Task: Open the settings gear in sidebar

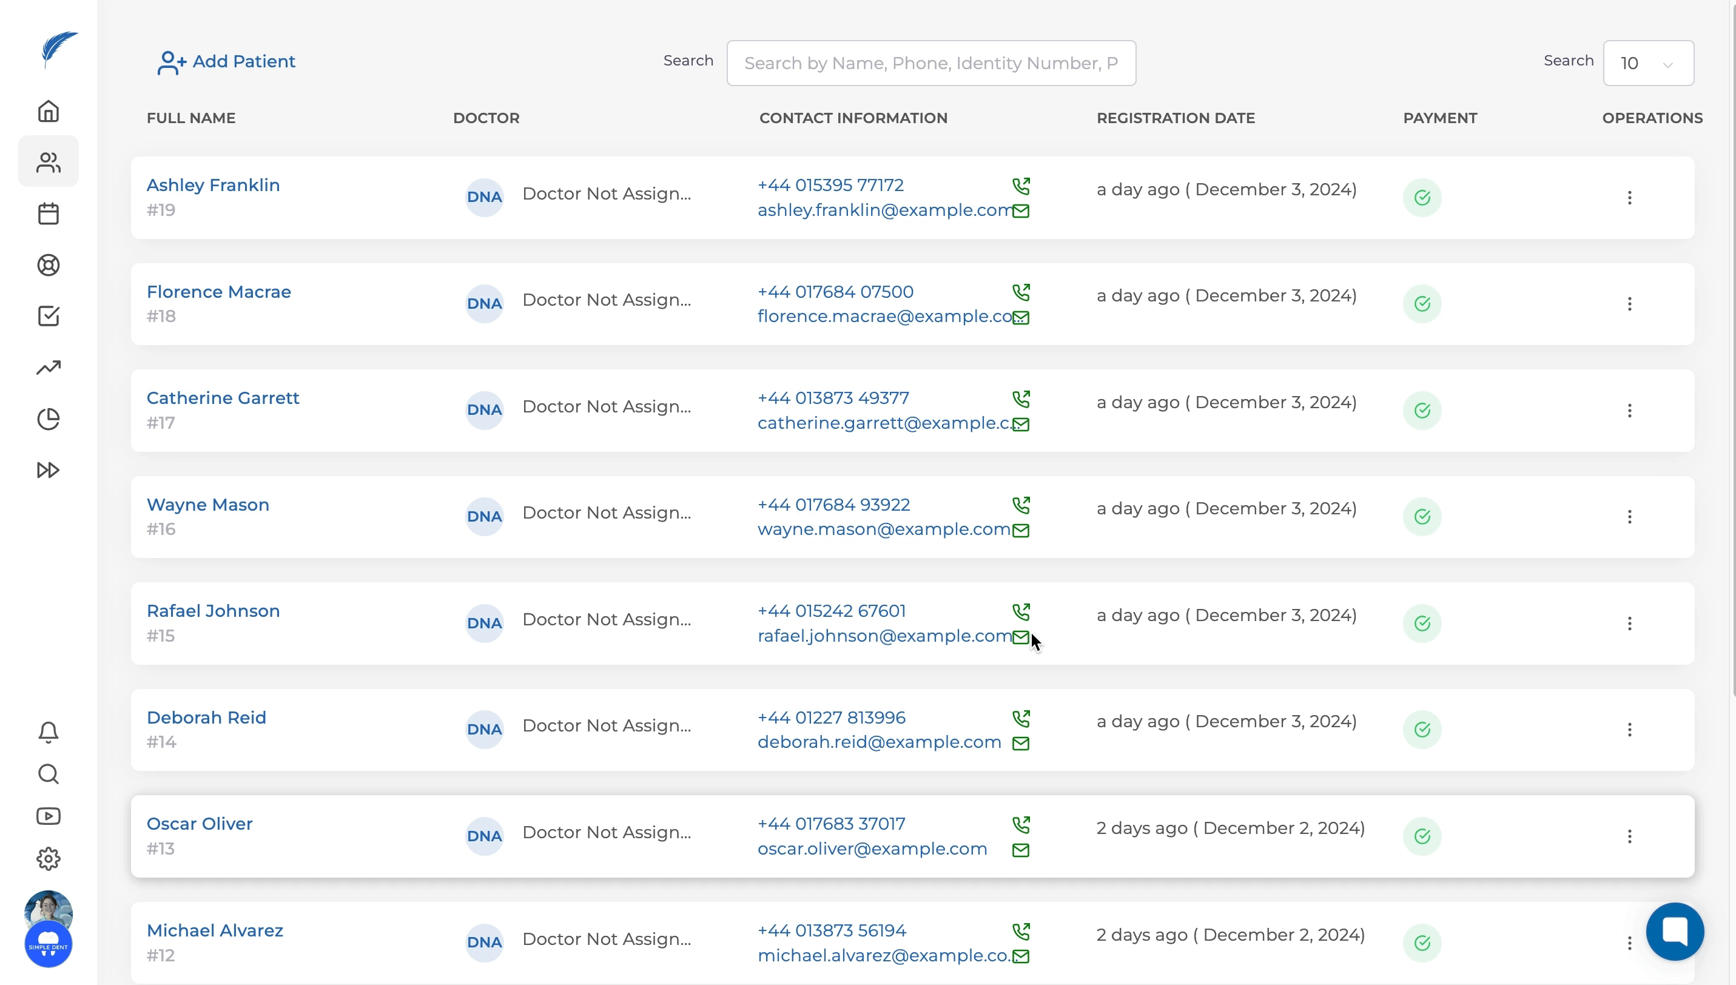Action: click(48, 859)
